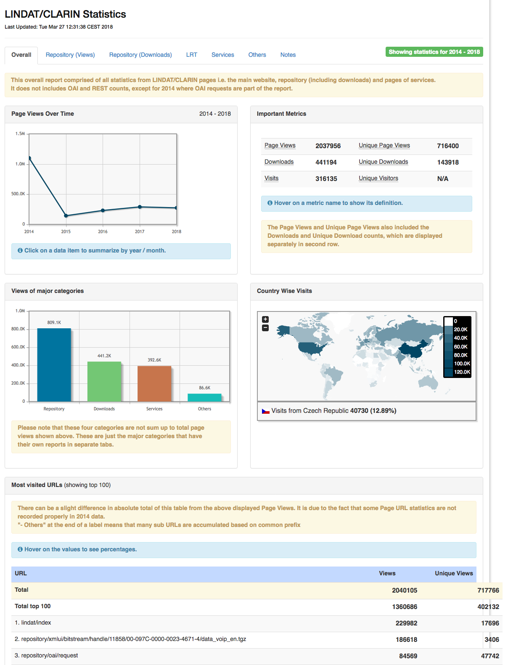Click the views value 186618
Screen dimensions: 508x665
pyautogui.click(x=406, y=640)
